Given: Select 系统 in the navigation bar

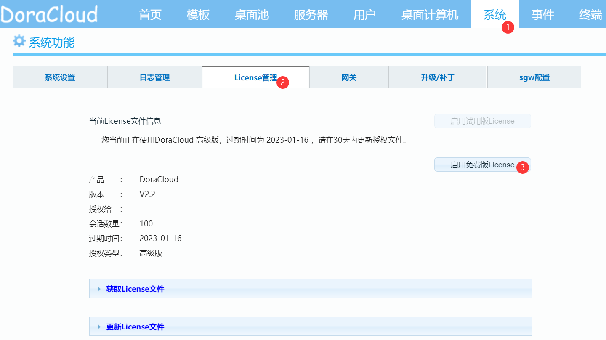Looking at the screenshot, I should [x=494, y=14].
